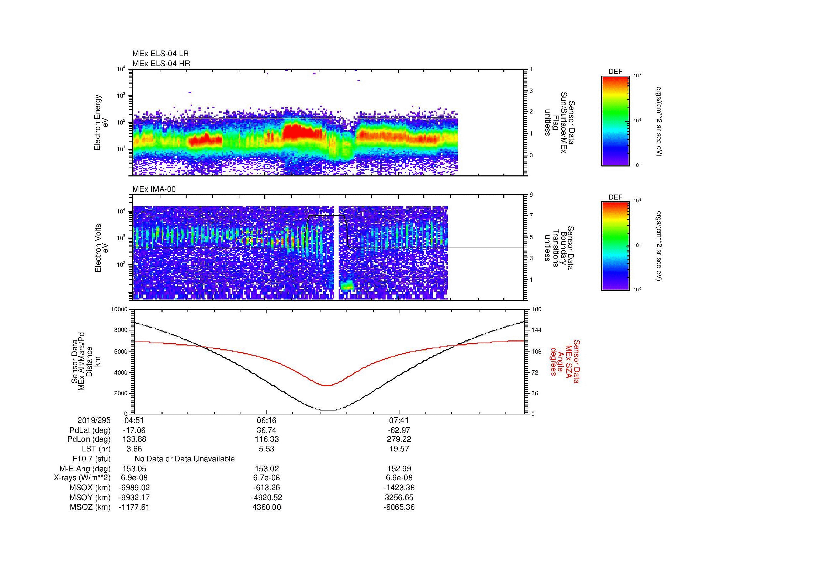Click PdLat value '-62.97'
This screenshot has height=588, width=832.
pos(399,430)
